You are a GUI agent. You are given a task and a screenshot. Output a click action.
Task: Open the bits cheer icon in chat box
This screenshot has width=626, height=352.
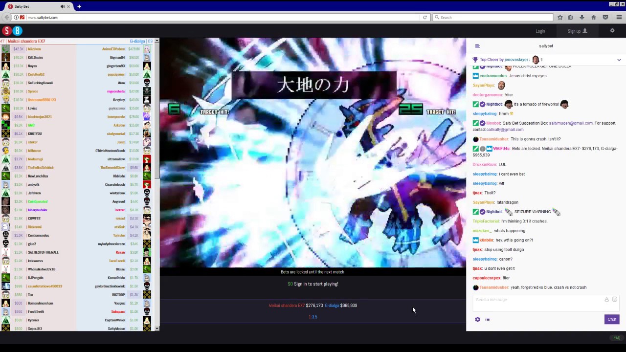click(606, 300)
